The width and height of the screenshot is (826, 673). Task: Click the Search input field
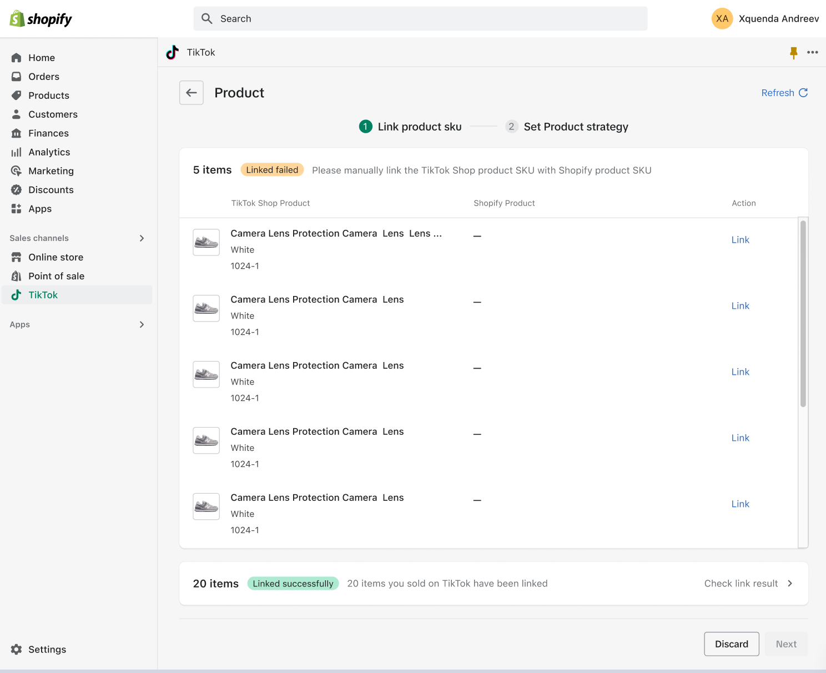click(420, 19)
